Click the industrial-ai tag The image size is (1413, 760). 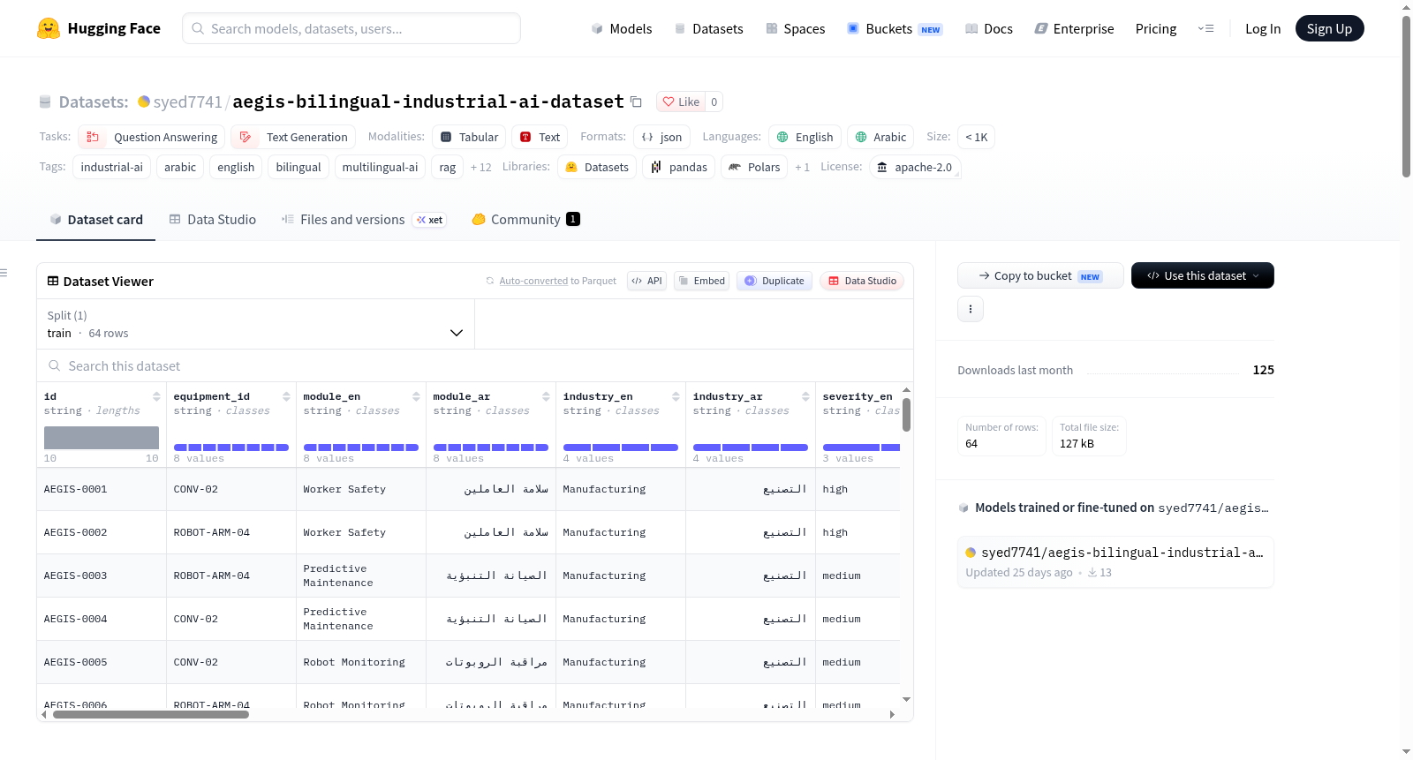(111, 167)
